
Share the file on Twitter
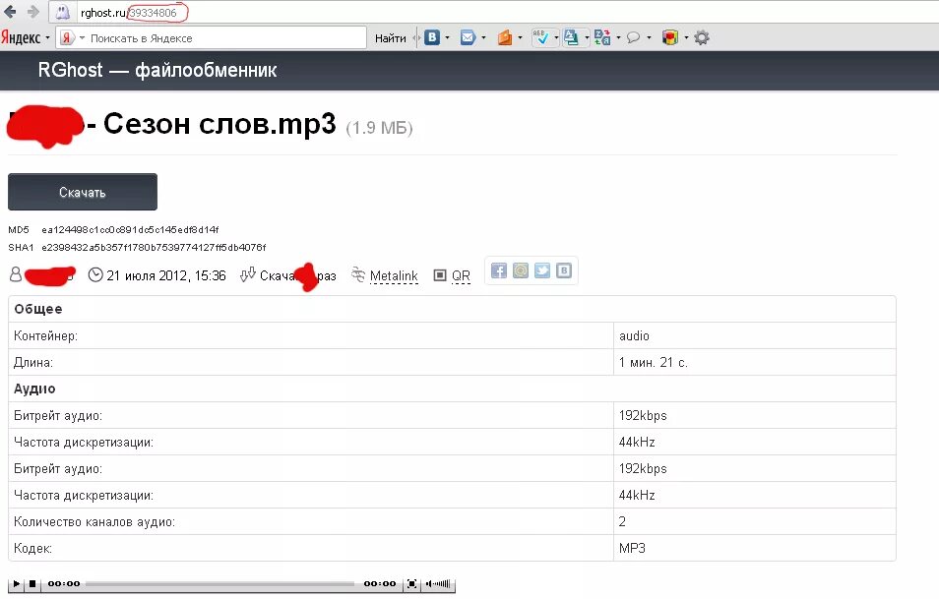tap(542, 270)
